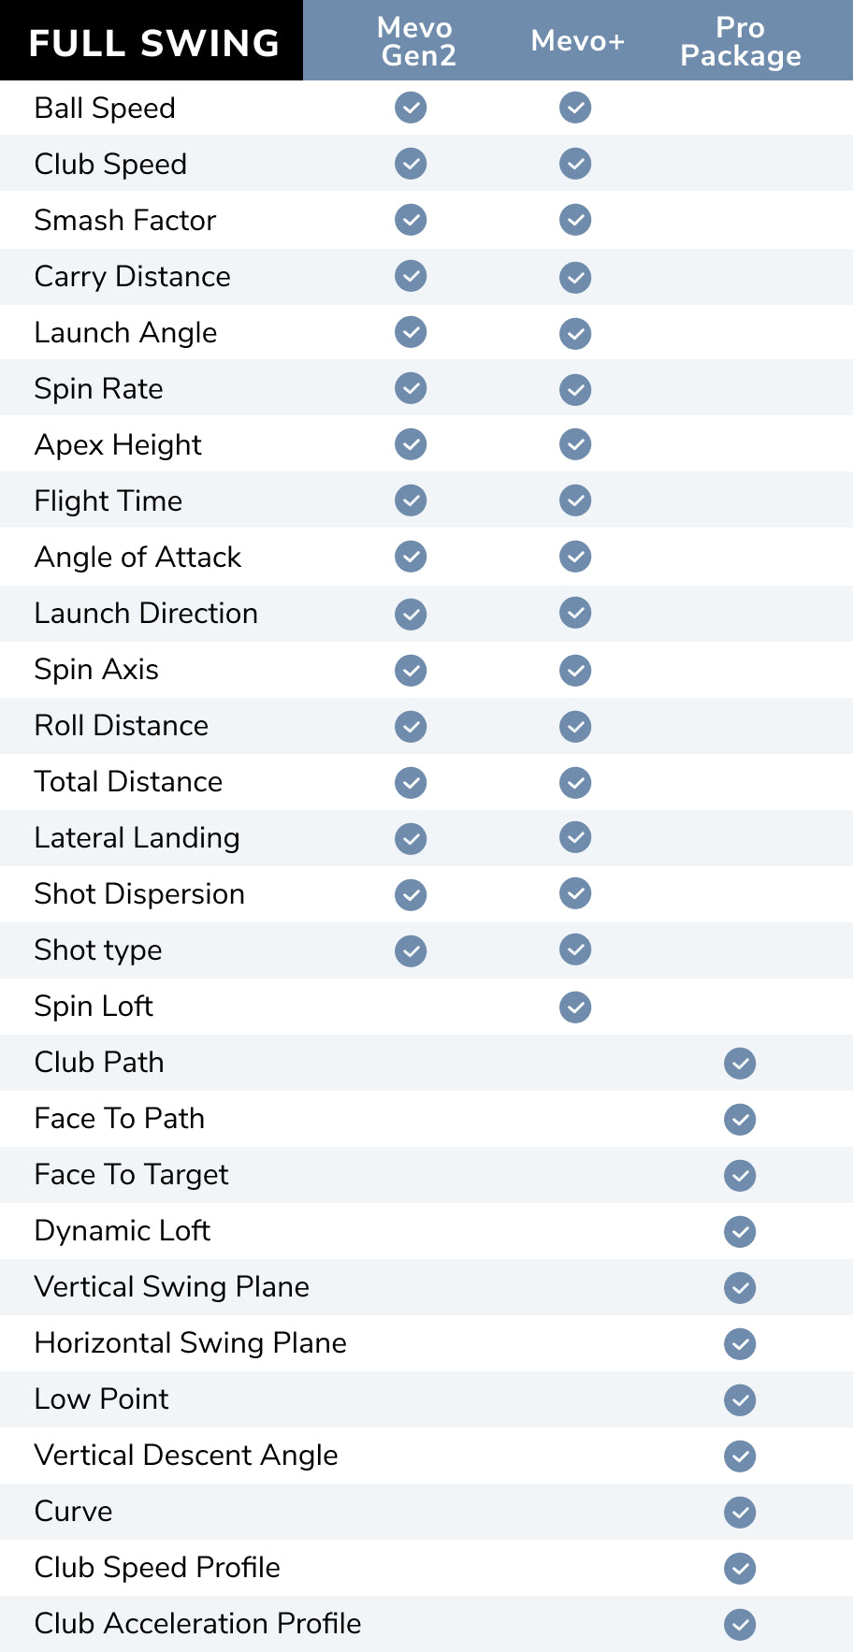
Task: Click the Vertical Descent Angle label
Action: click(186, 1456)
